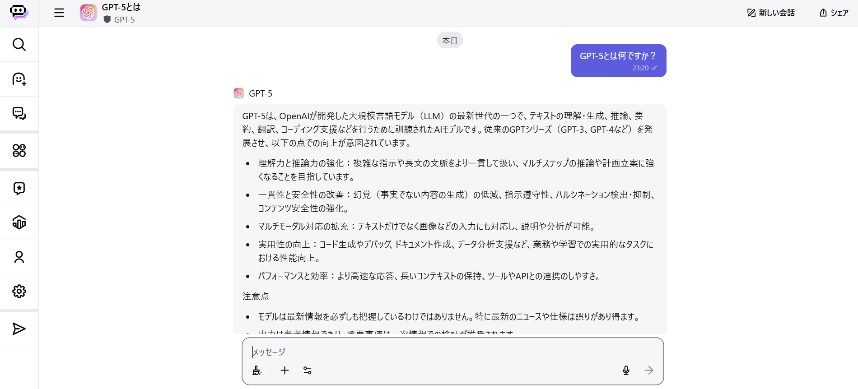The image size is (858, 389).
Task: Open the settings gear icon
Action: 19,291
